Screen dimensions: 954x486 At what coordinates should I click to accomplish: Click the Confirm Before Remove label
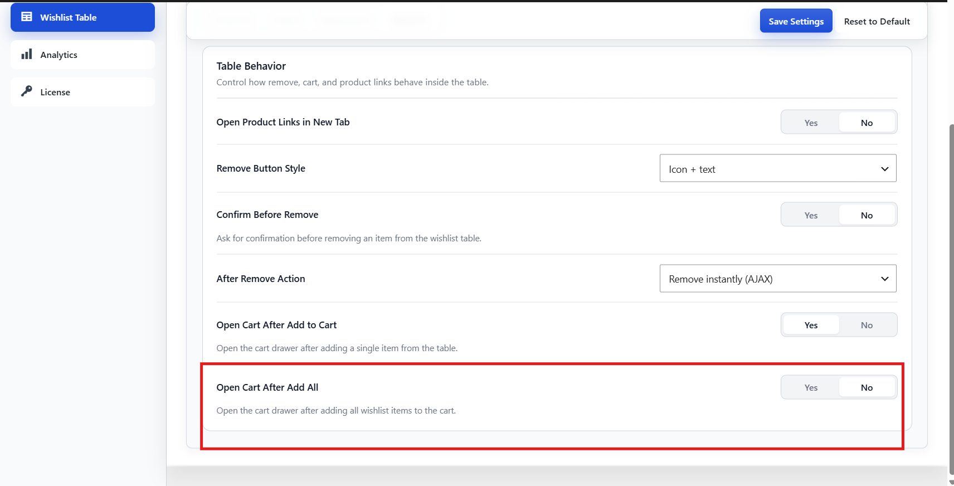coord(267,215)
